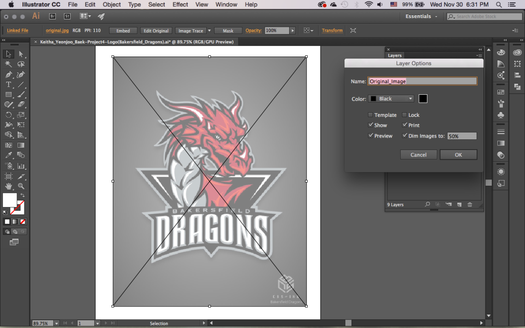
Task: Select the Lasso tool
Action: tap(21, 64)
